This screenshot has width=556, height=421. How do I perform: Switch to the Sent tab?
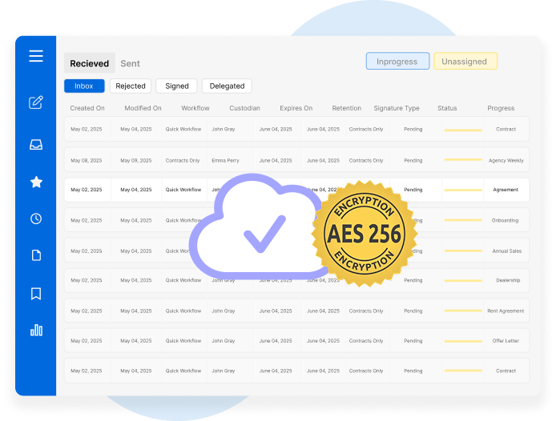coord(130,63)
